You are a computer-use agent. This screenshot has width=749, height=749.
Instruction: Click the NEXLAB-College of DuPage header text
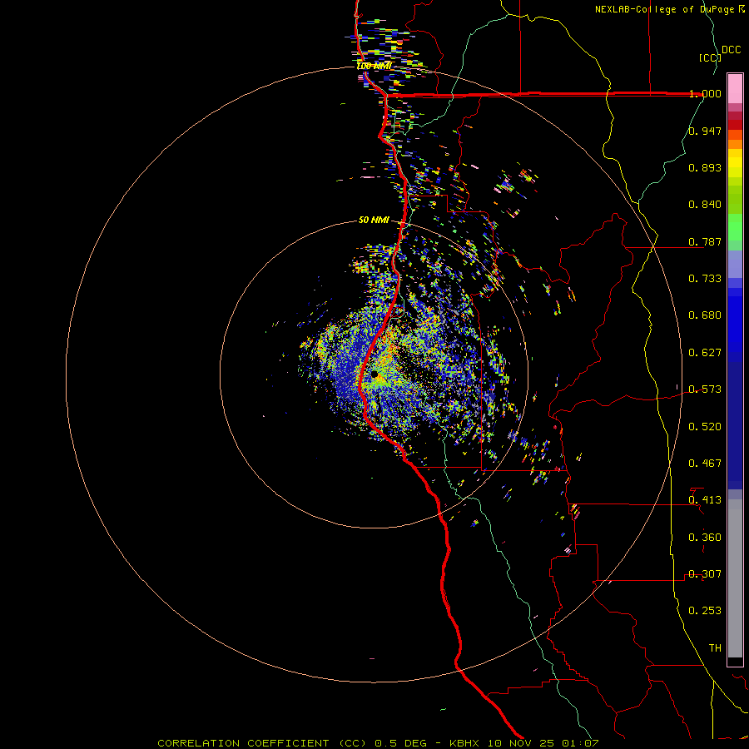[669, 9]
